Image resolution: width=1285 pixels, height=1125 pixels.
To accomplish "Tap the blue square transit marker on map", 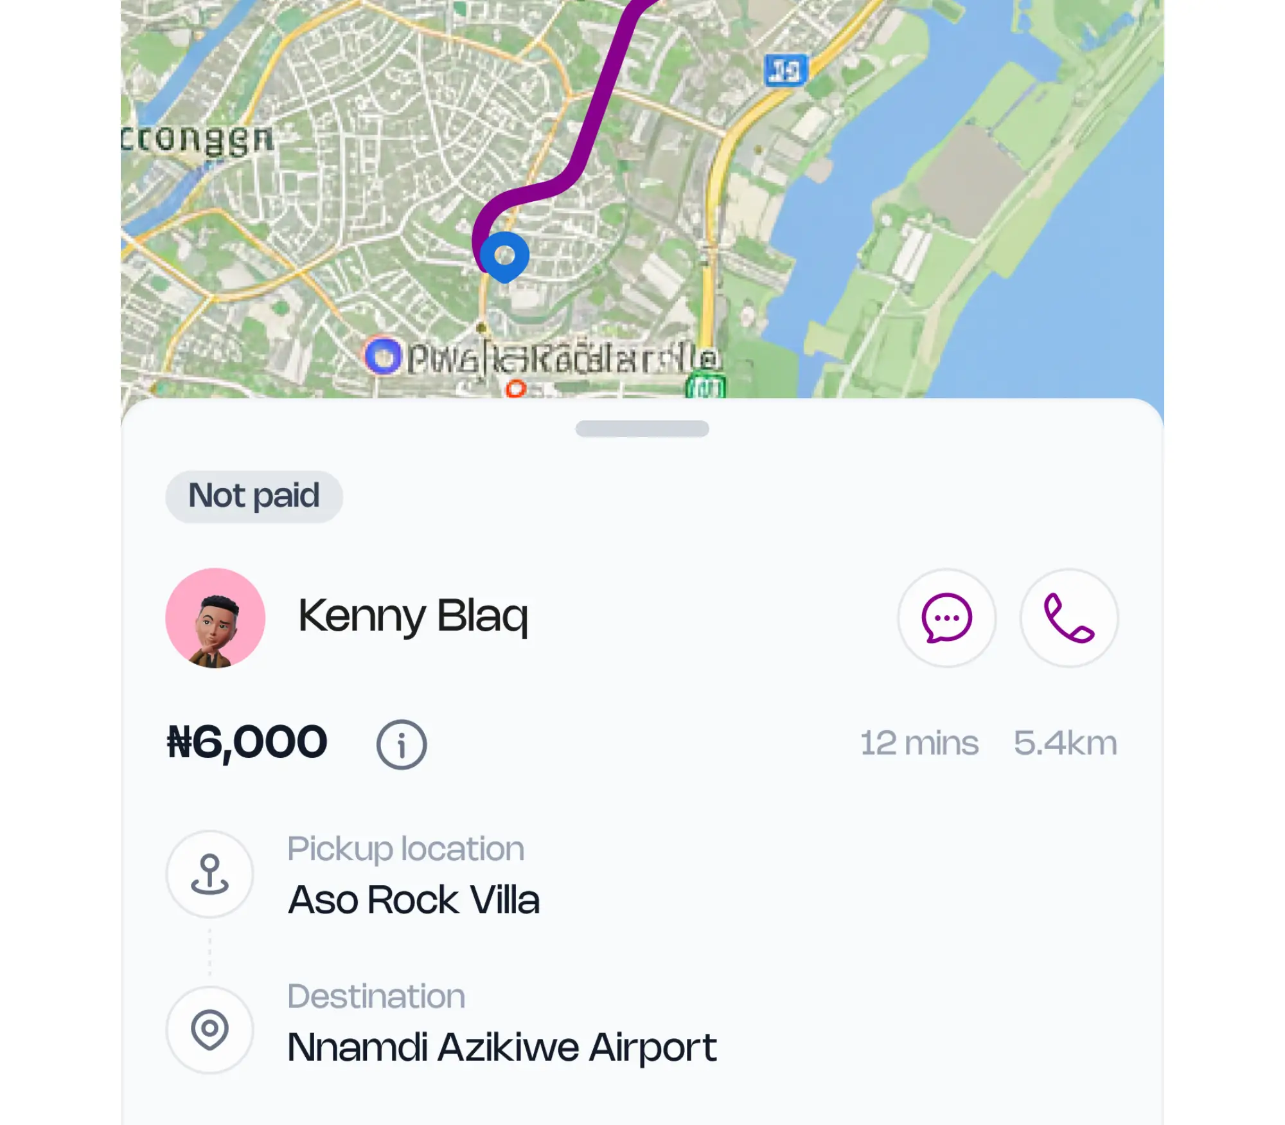I will click(x=785, y=70).
